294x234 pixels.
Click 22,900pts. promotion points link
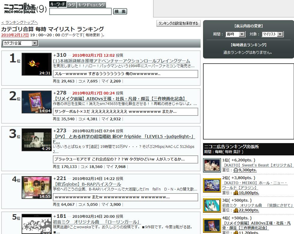249,210
